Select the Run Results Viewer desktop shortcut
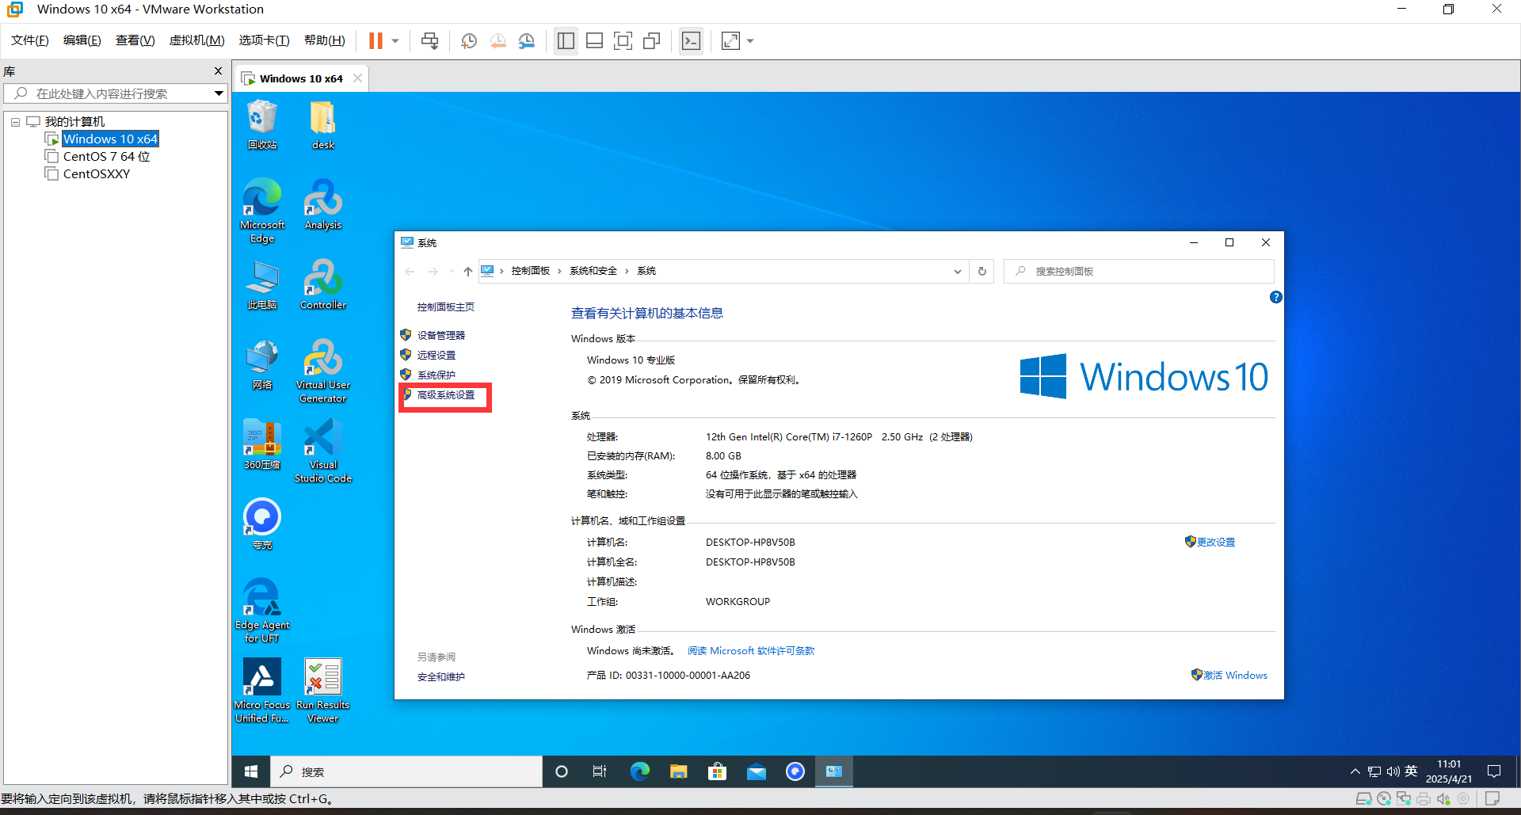The height and width of the screenshot is (815, 1521). tap(323, 690)
